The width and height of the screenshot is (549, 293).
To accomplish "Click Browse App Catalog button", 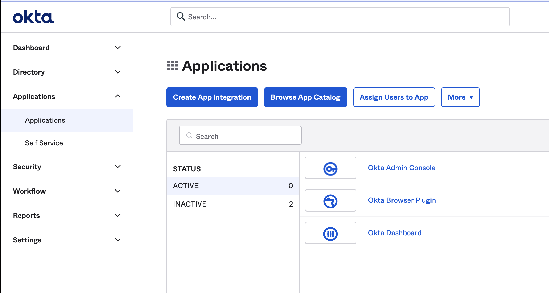I will [x=305, y=97].
